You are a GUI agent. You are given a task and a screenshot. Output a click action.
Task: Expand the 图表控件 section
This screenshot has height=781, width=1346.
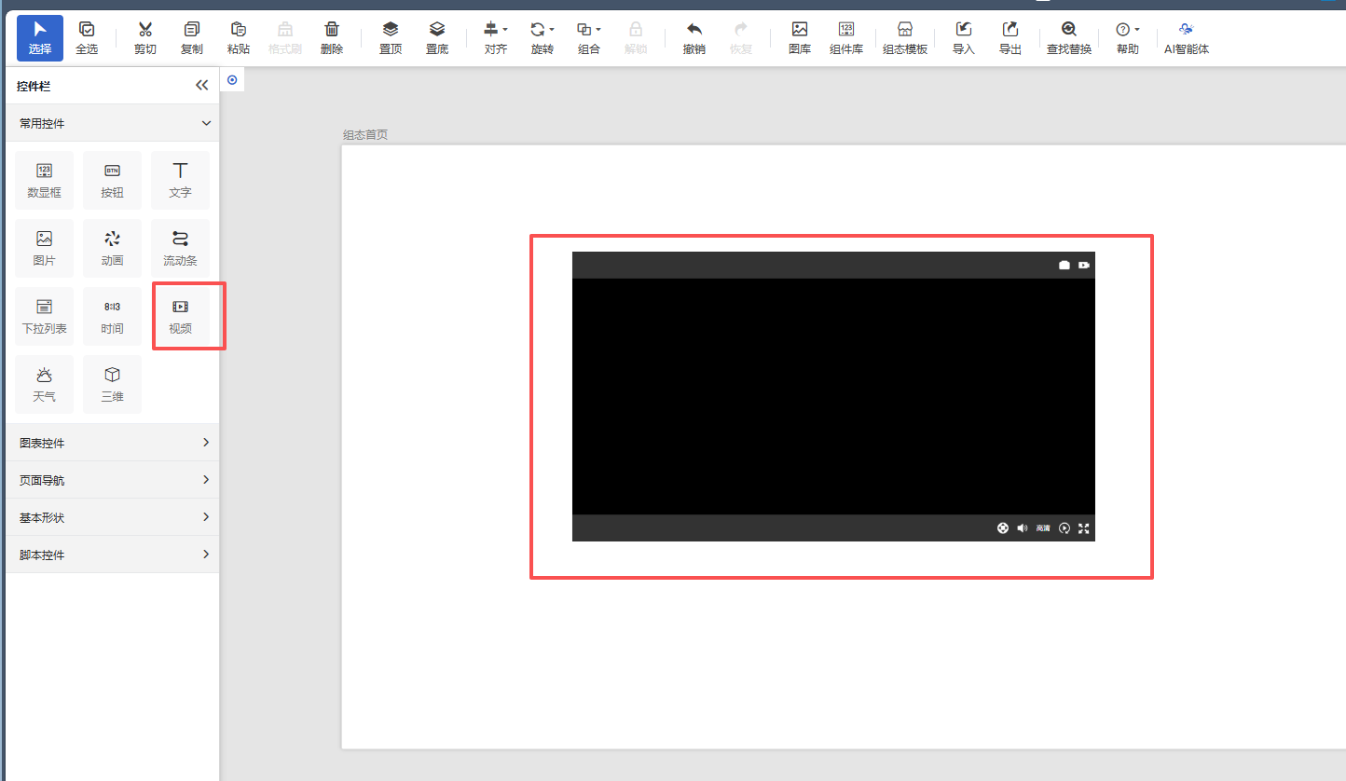(x=113, y=443)
